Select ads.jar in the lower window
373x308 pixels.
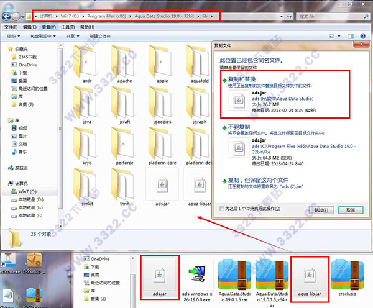click(159, 278)
